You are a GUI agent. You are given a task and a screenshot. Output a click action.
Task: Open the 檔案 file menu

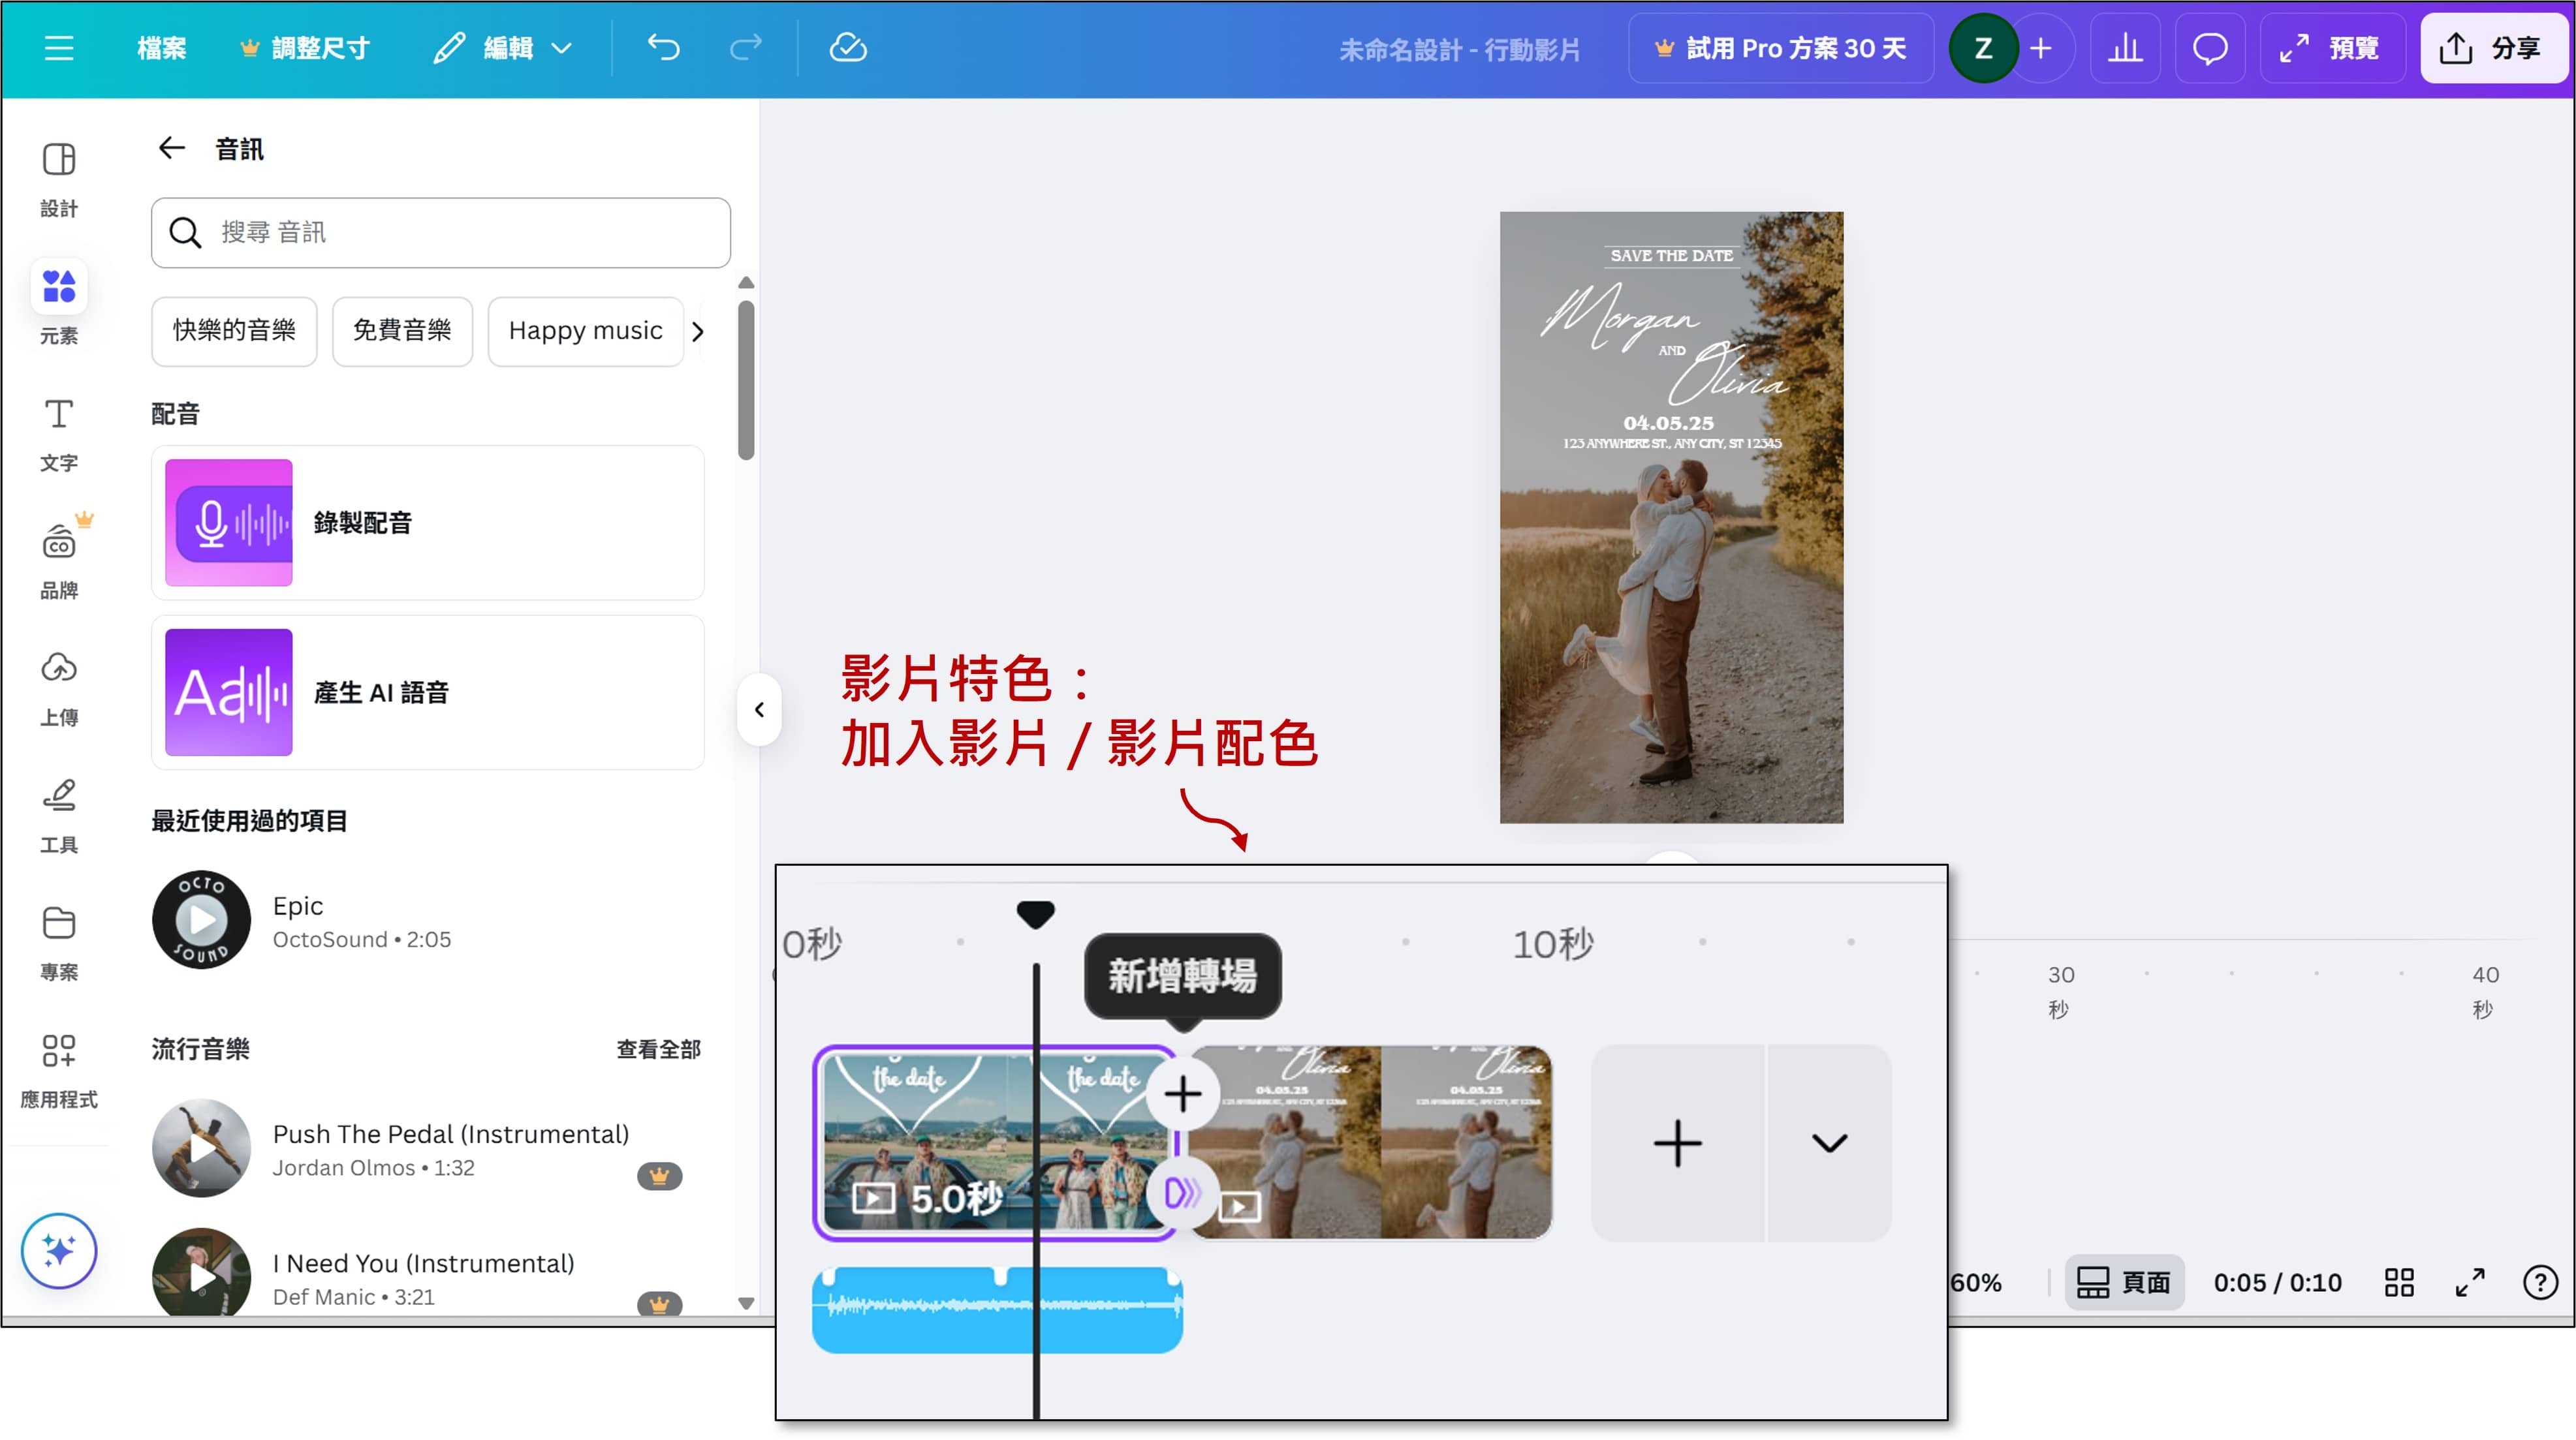(x=161, y=48)
